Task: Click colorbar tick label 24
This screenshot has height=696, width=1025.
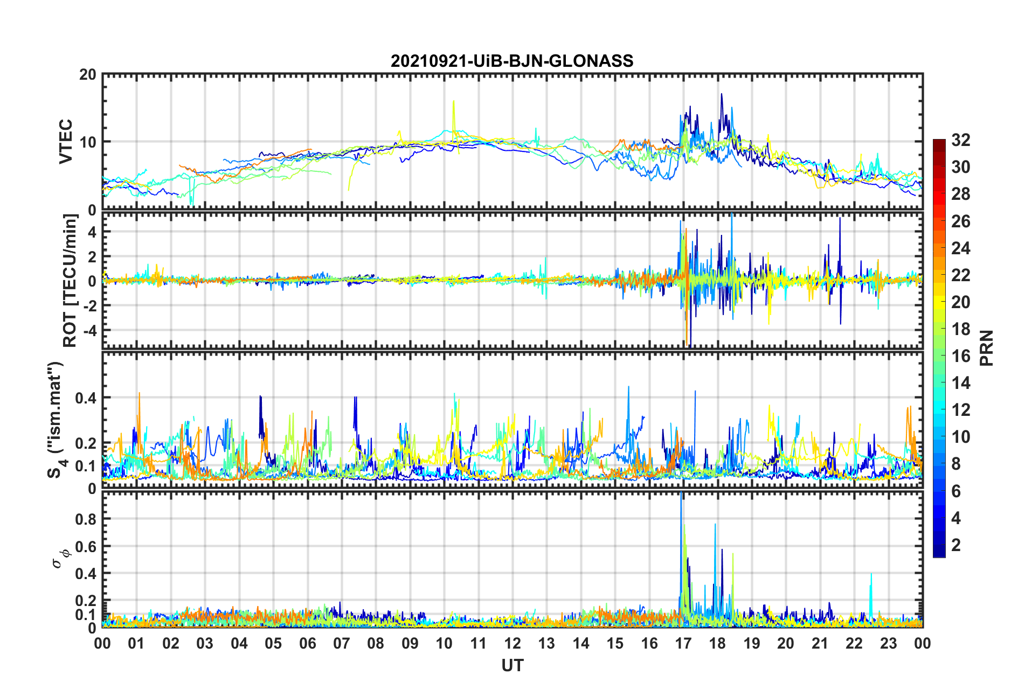Action: click(960, 248)
